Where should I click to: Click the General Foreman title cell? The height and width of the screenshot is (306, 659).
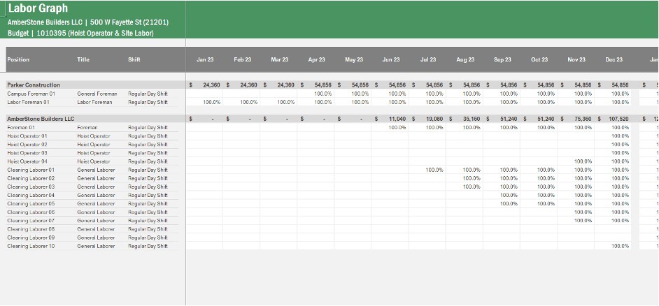click(97, 94)
